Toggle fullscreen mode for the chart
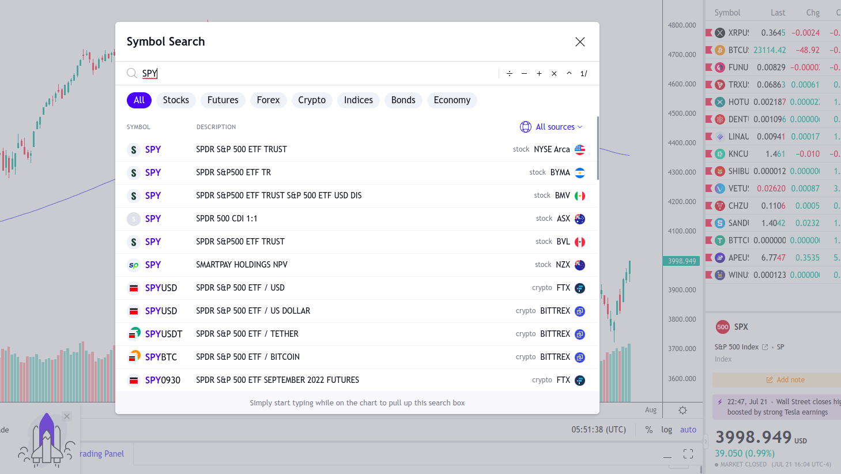The image size is (841, 474). pos(688,454)
